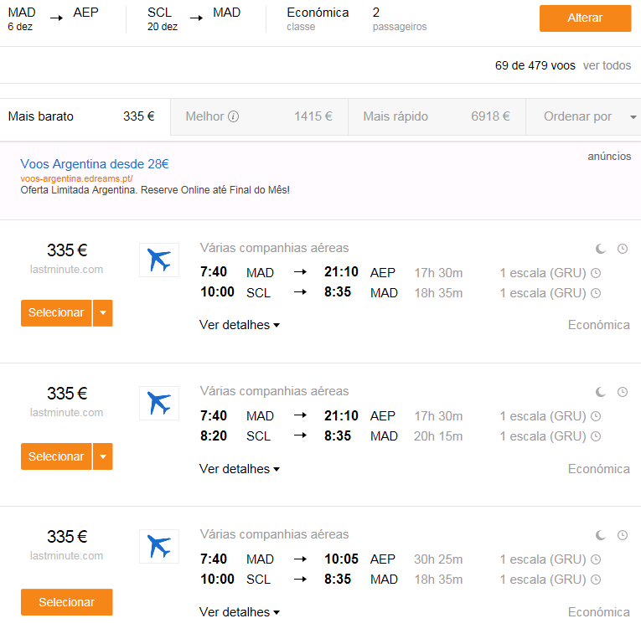Expand Ver detalhes for the third flight

pyautogui.click(x=240, y=612)
